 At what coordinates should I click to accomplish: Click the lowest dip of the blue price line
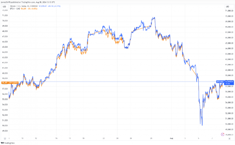coord(202,125)
